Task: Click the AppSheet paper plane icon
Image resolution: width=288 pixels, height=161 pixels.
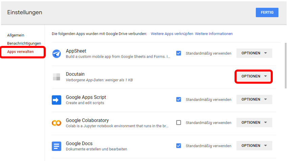Action: pyautogui.click(x=57, y=54)
